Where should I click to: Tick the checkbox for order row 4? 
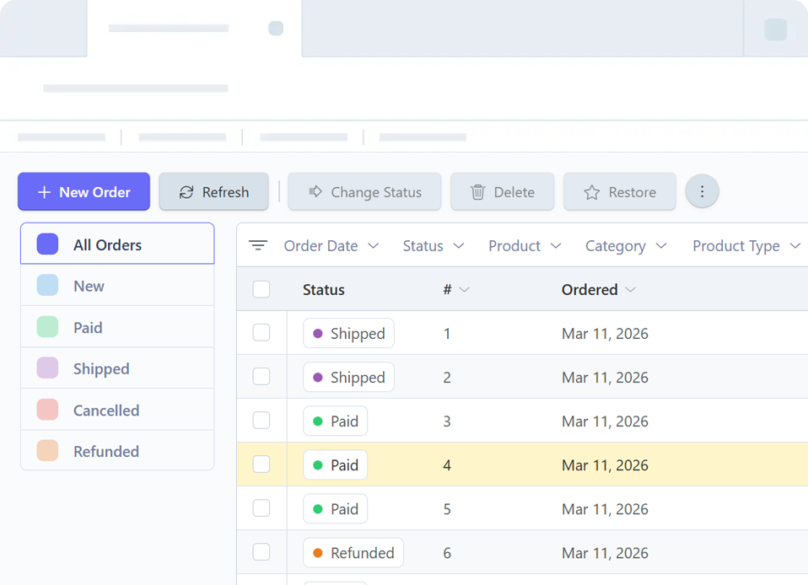261,464
